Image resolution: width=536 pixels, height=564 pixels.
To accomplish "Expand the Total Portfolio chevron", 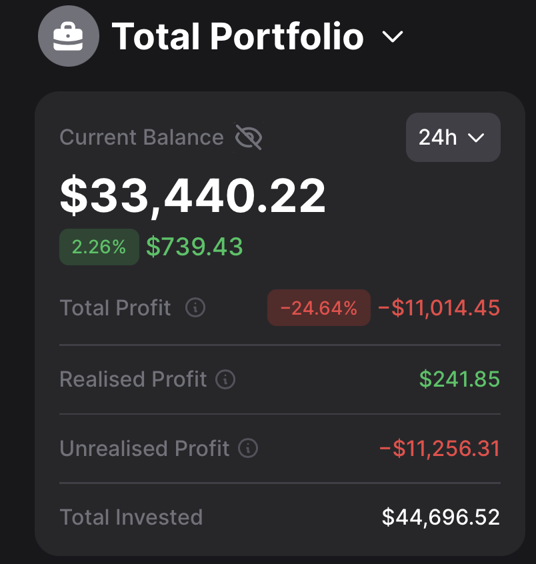I will 393,37.
